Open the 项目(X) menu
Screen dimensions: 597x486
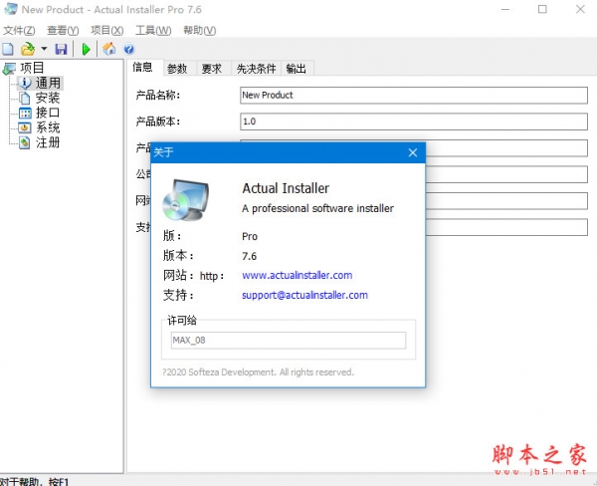[107, 30]
